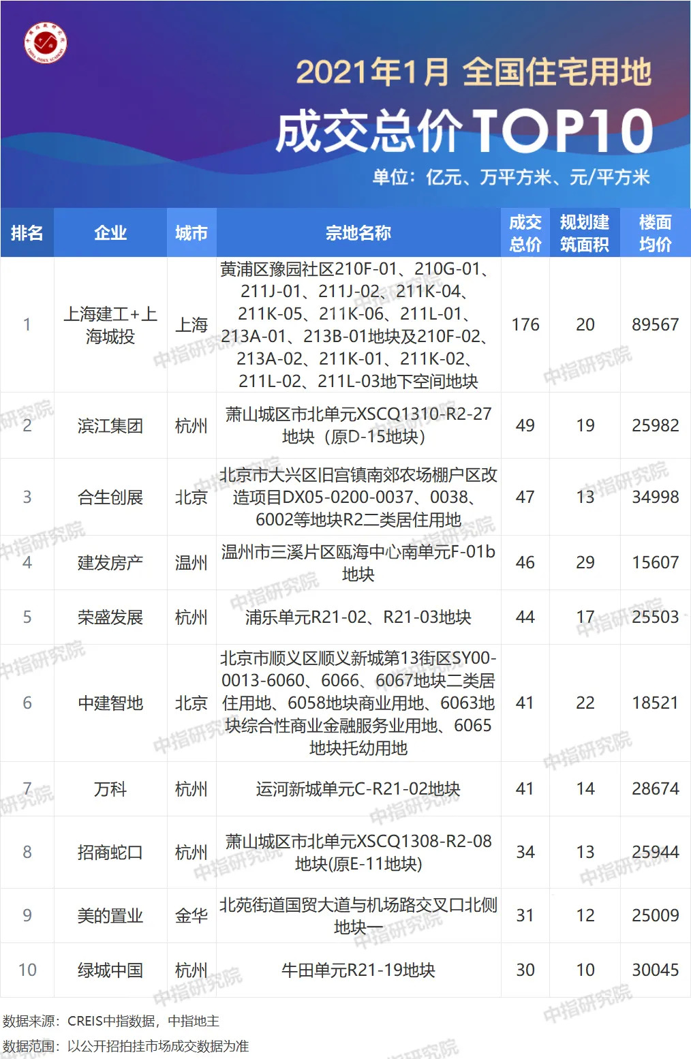Select the 宗地名称 column header
This screenshot has height=1059, width=691.
click(x=358, y=233)
